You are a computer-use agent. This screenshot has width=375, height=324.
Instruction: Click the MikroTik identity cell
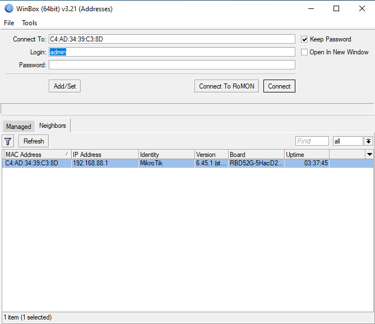(166, 163)
